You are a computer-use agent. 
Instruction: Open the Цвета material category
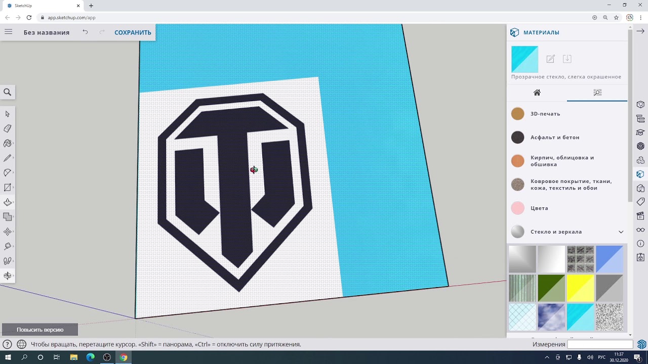pyautogui.click(x=567, y=208)
